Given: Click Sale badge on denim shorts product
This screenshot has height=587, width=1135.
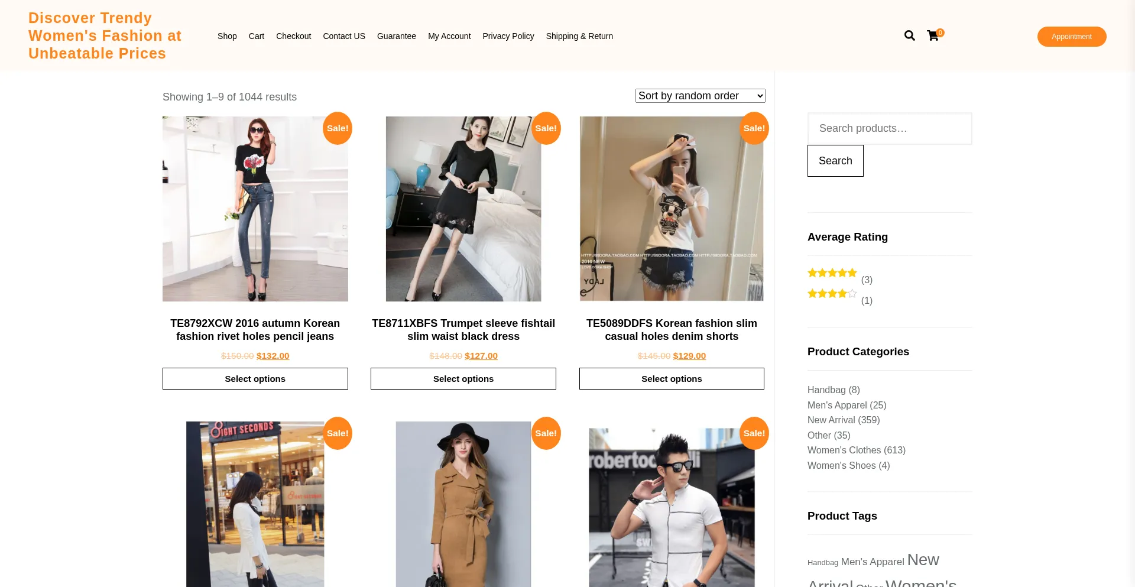Looking at the screenshot, I should click(x=754, y=128).
